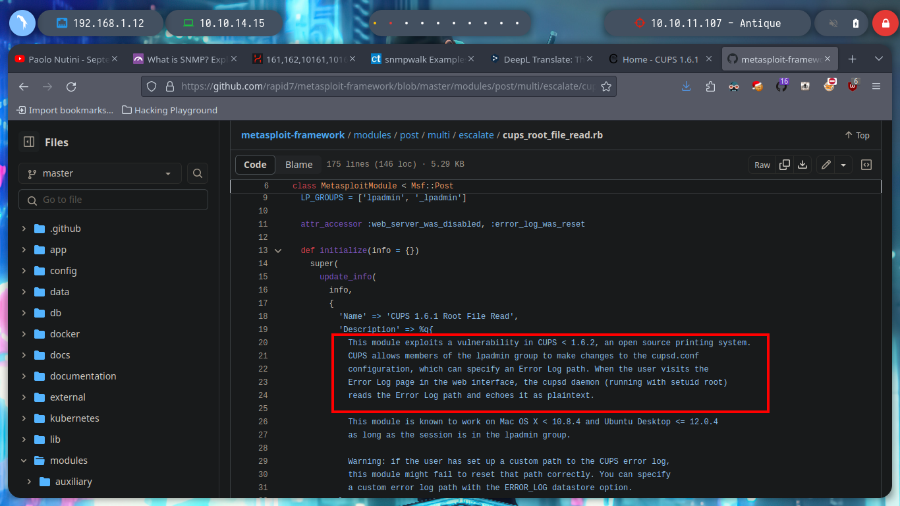900x506 pixels.
Task: Collapse the modules folder
Action: pos(24,461)
